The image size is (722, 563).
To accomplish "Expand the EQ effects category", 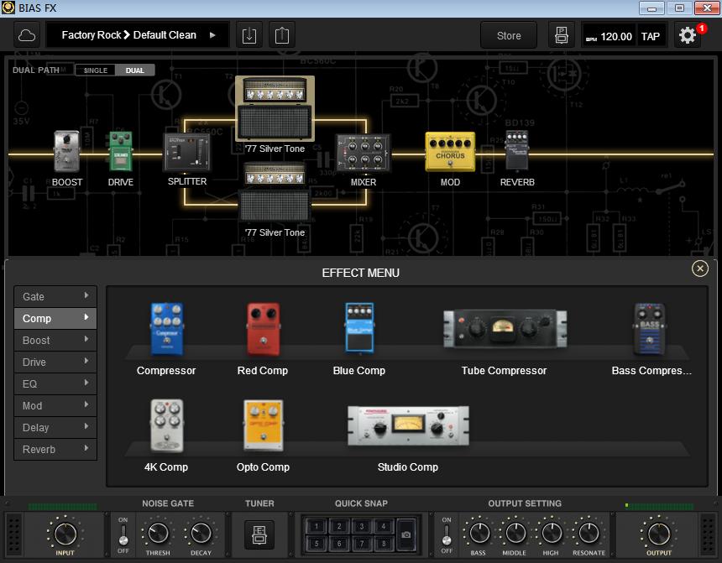I will pyautogui.click(x=55, y=383).
